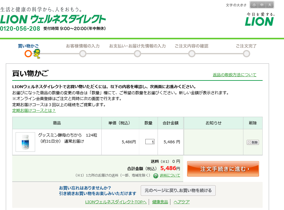Click the 買い物かご step label
This screenshot has width=284, height=210.
click(28, 46)
